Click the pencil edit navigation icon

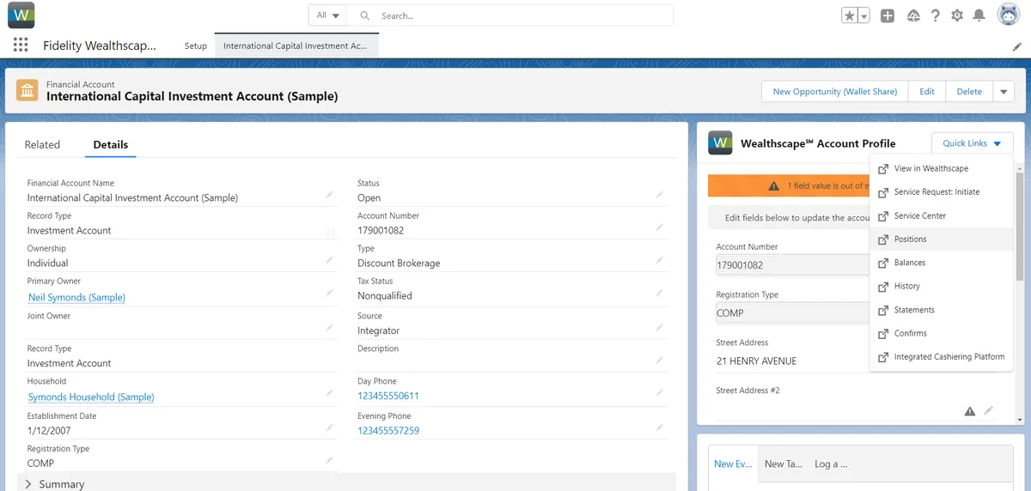coord(1017,46)
